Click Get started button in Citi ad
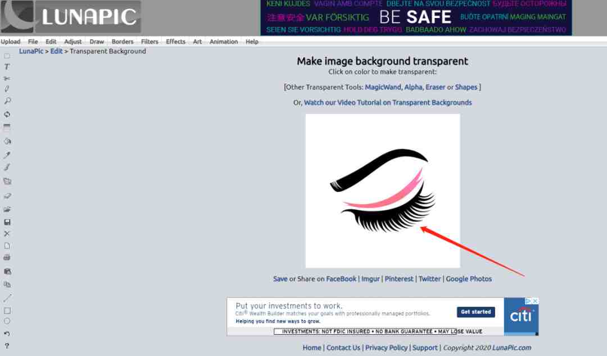The image size is (607, 356). (476, 312)
